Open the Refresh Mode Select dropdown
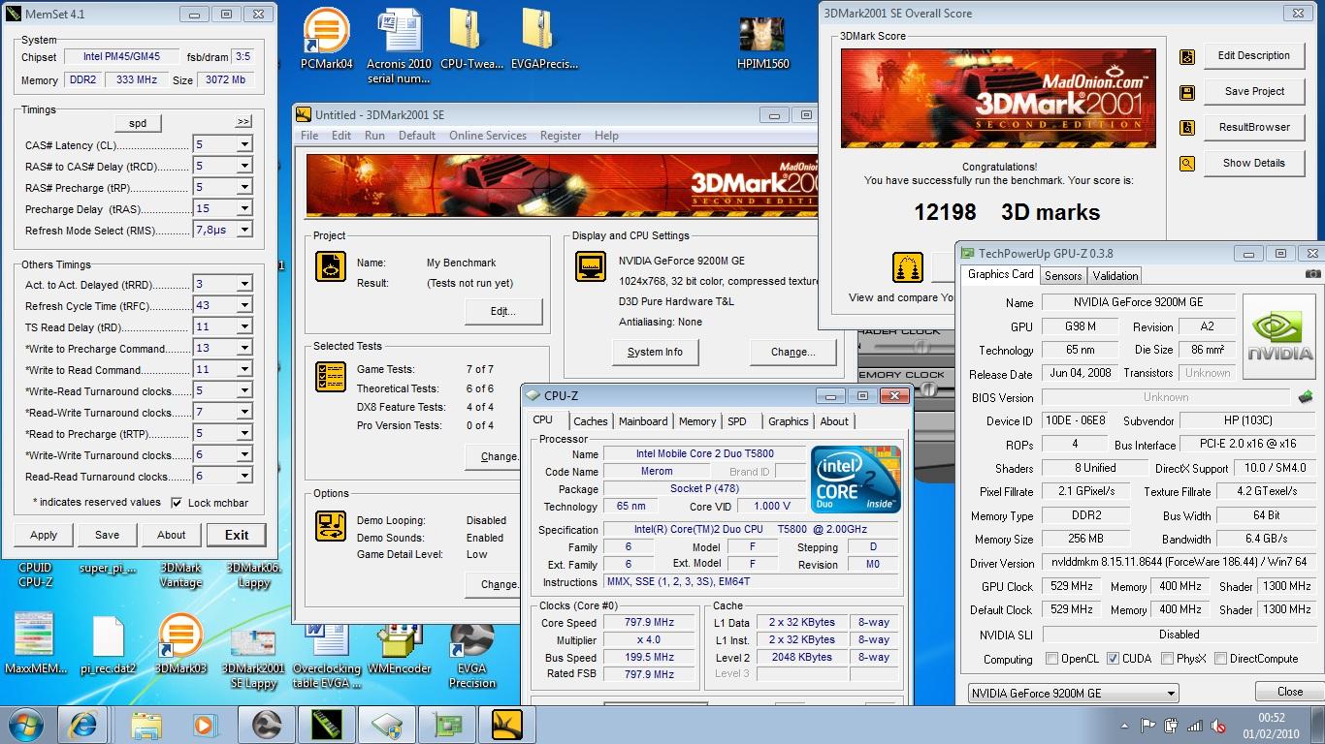This screenshot has width=1325, height=744. click(244, 231)
